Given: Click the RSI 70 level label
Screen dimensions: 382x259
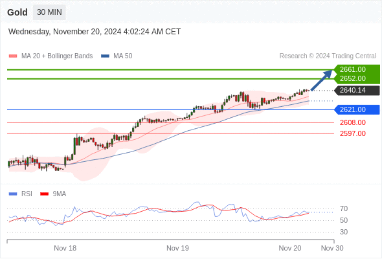Looking at the screenshot, I should tap(344, 208).
